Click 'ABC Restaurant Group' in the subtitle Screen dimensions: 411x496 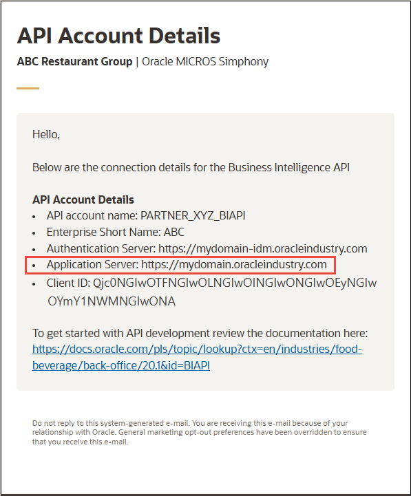(74, 61)
